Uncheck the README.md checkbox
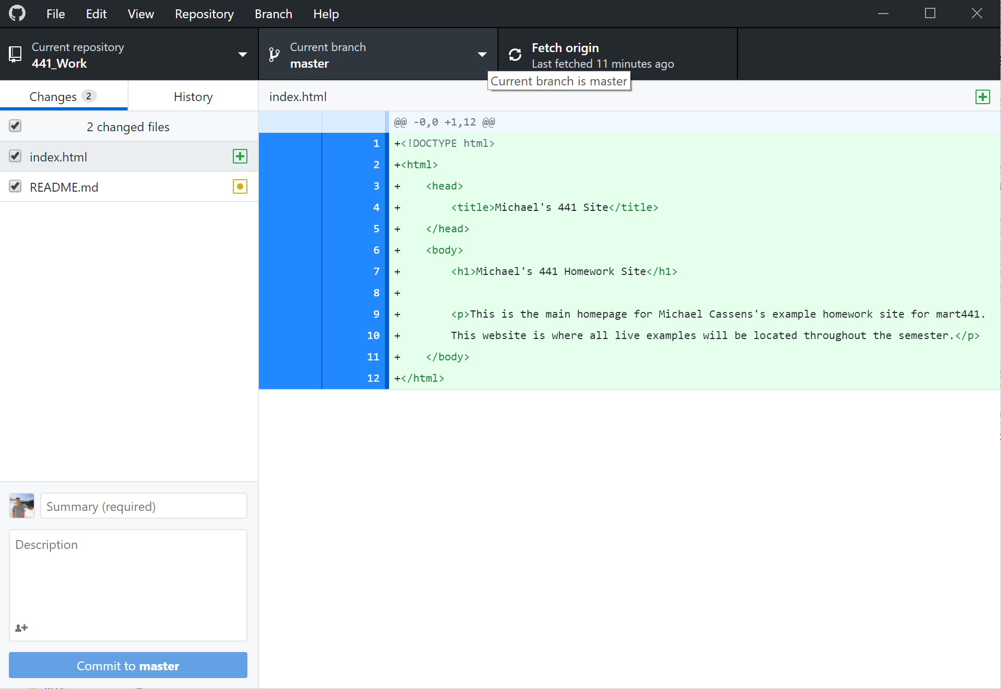The height and width of the screenshot is (689, 1001). point(15,186)
